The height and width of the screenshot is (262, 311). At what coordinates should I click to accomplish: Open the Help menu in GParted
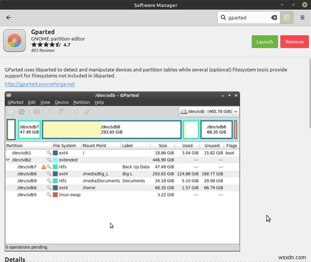coord(99,102)
